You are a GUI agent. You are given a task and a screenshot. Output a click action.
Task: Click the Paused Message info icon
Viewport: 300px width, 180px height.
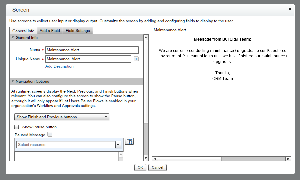click(50, 134)
